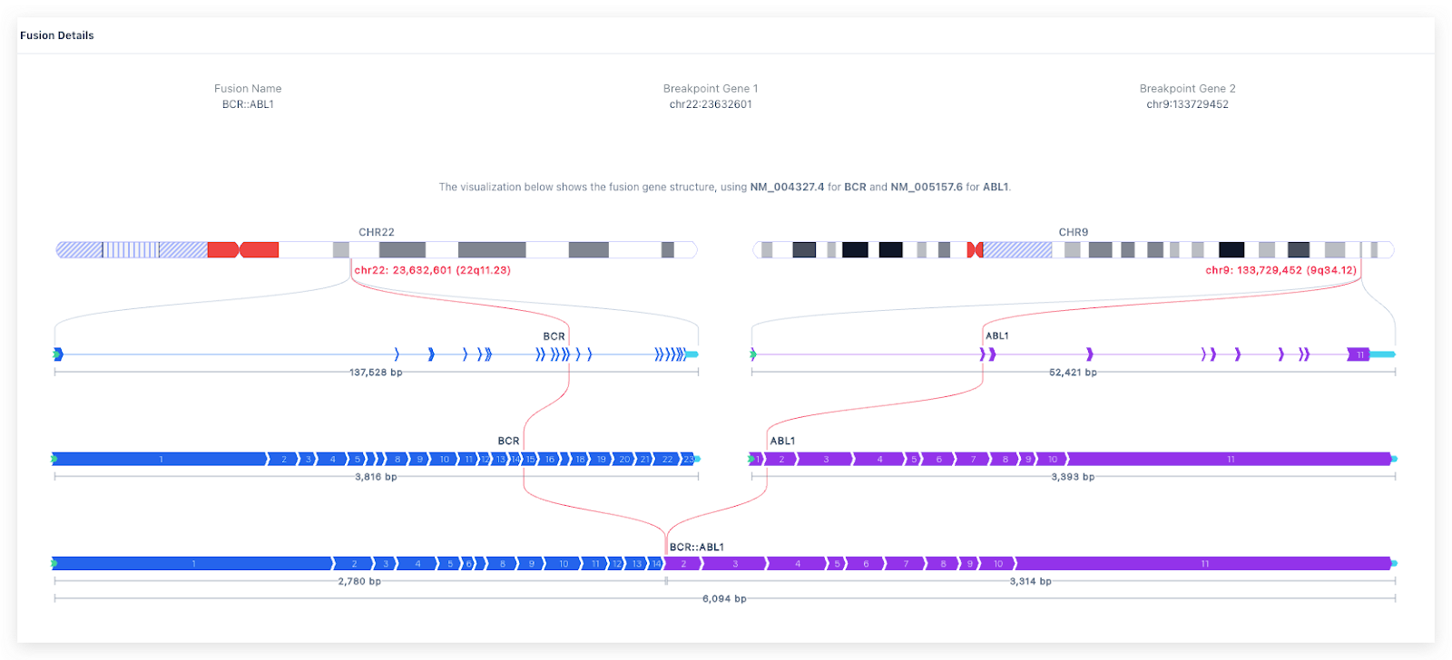Click the green start marker of the BCR gene track
The width and height of the screenshot is (1452, 660).
57,354
